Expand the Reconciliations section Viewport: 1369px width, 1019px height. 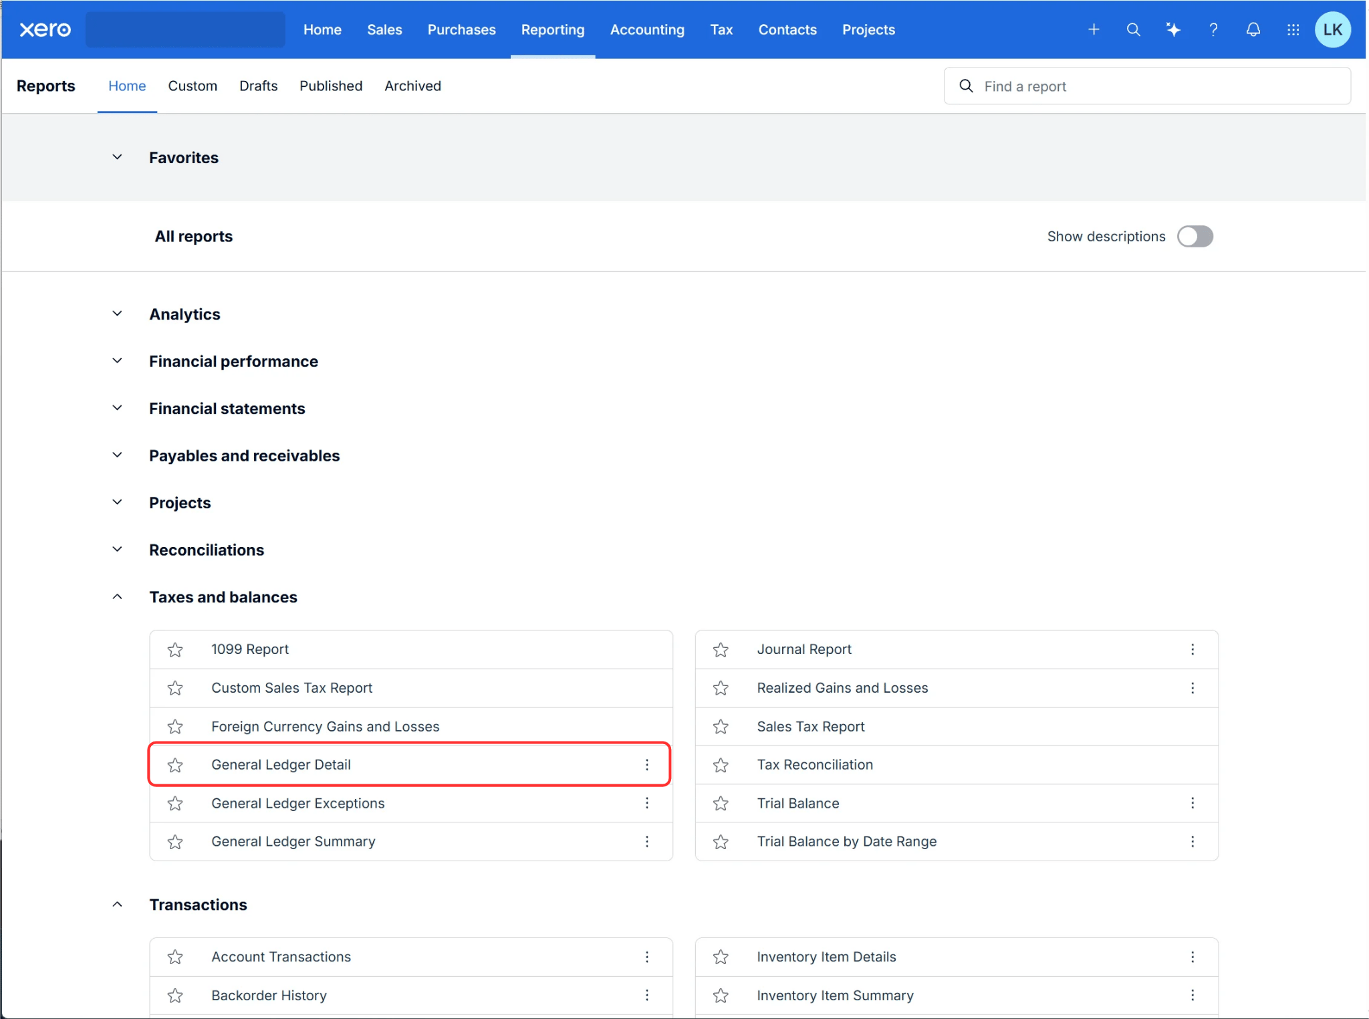tap(117, 550)
